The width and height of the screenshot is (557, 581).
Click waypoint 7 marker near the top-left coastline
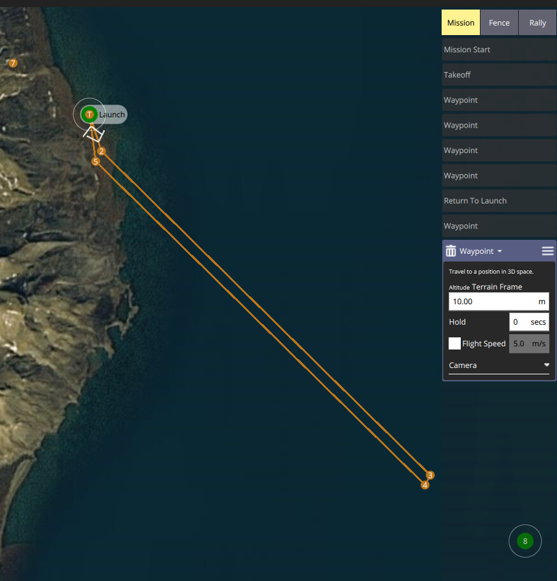(12, 63)
